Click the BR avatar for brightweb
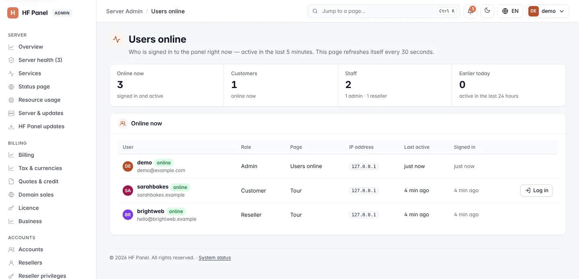The width and height of the screenshot is (579, 279). click(x=128, y=215)
